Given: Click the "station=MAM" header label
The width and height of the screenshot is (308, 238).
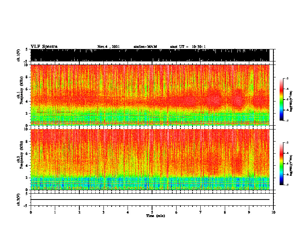Looking at the screenshot, I should click(x=145, y=47).
